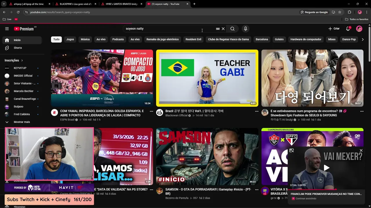
Task: Click the Criar create button
Action: 334,29
